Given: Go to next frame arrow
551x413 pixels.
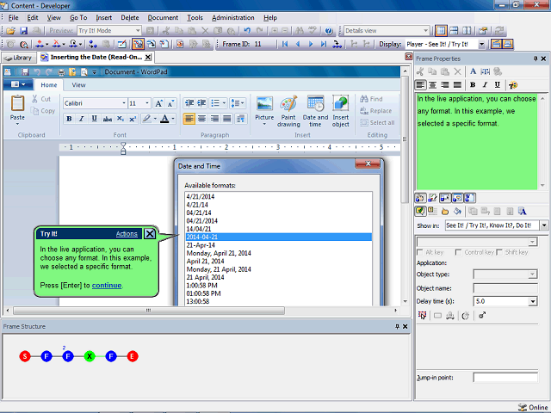Looking at the screenshot, I should coord(311,44).
